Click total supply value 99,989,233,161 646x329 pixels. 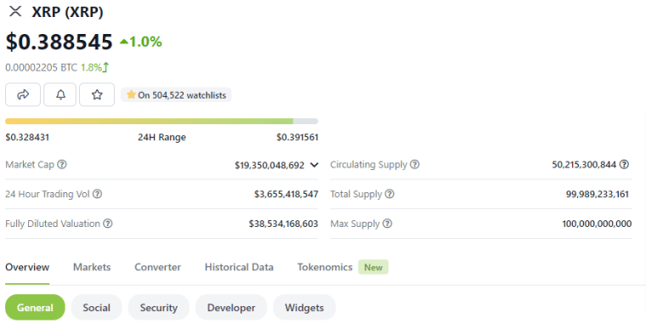click(x=598, y=194)
